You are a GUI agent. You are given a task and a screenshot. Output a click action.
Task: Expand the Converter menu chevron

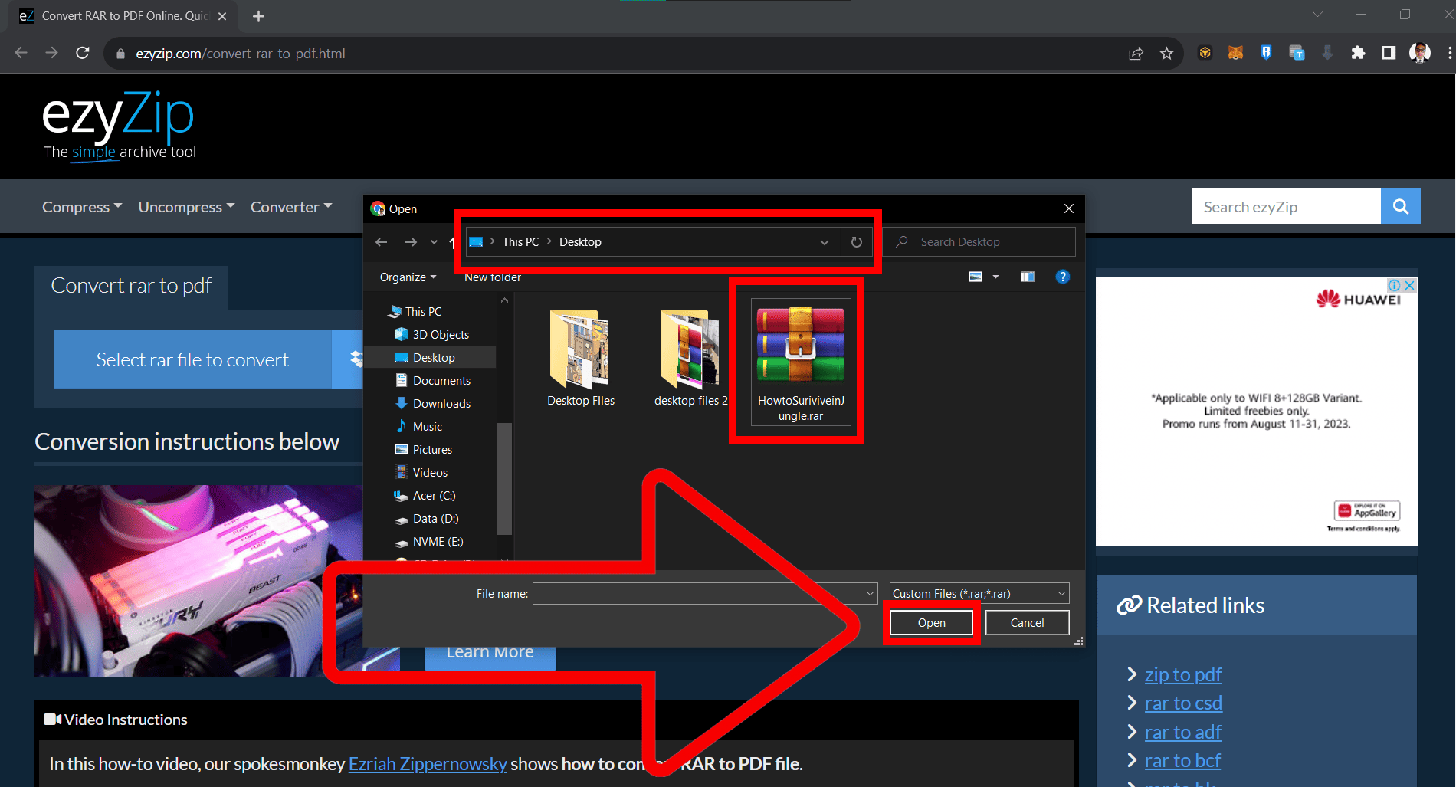click(x=327, y=207)
